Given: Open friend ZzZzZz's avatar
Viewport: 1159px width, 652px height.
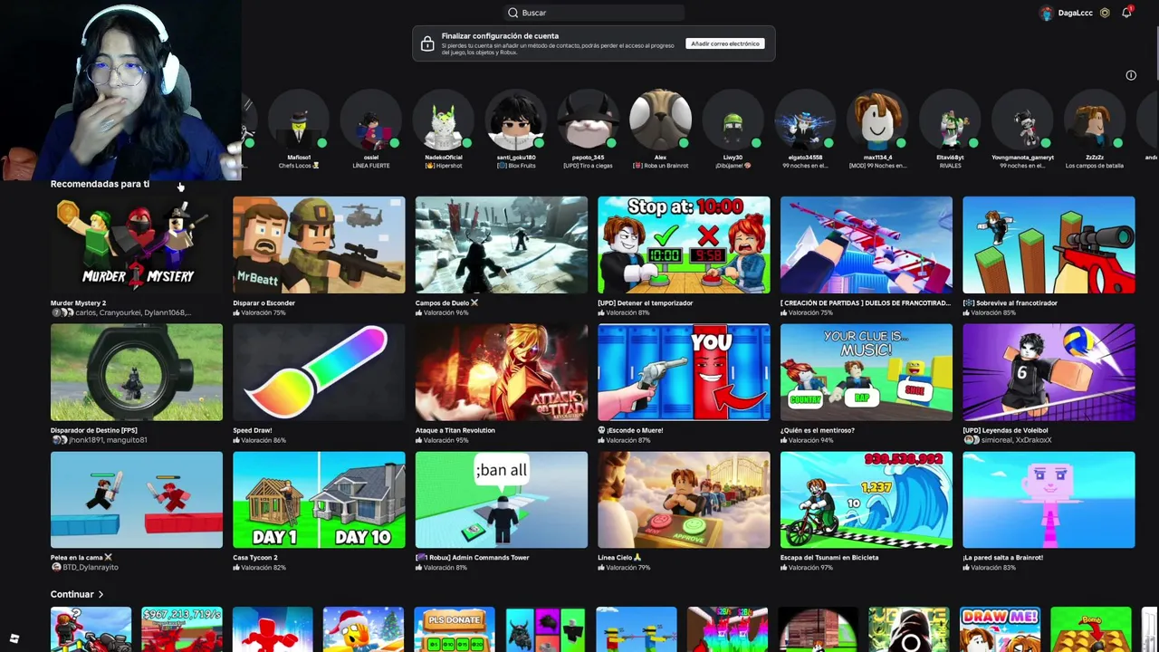Looking at the screenshot, I should 1095,120.
